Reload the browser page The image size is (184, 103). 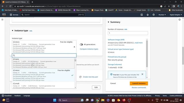pyautogui.click(x=10, y=6)
